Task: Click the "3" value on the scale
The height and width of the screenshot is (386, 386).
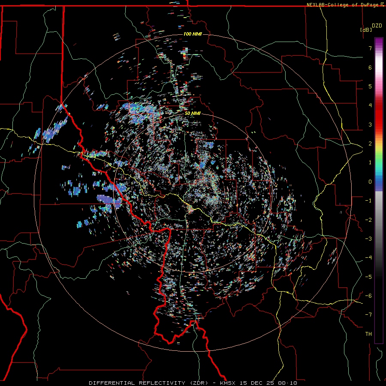Action: 370,124
